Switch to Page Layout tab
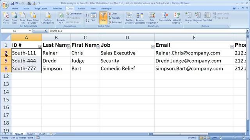The width and height of the screenshot is (250, 140). (x=41, y=9)
